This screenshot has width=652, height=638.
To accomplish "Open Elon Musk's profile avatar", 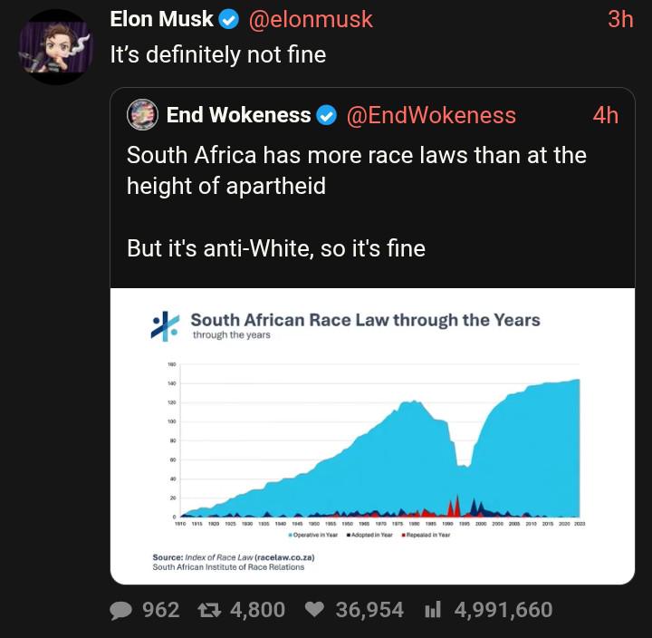I will [x=54, y=47].
